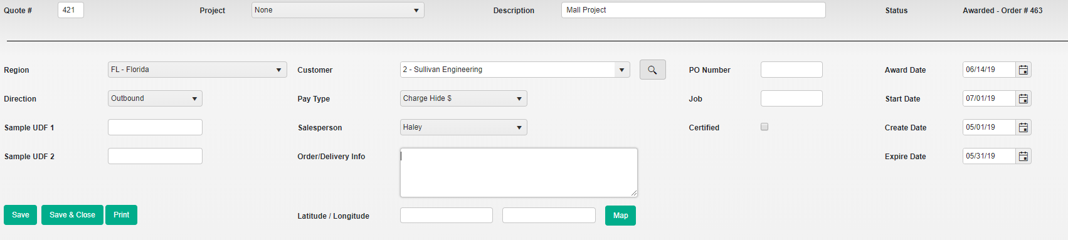Click the Map button

point(620,216)
